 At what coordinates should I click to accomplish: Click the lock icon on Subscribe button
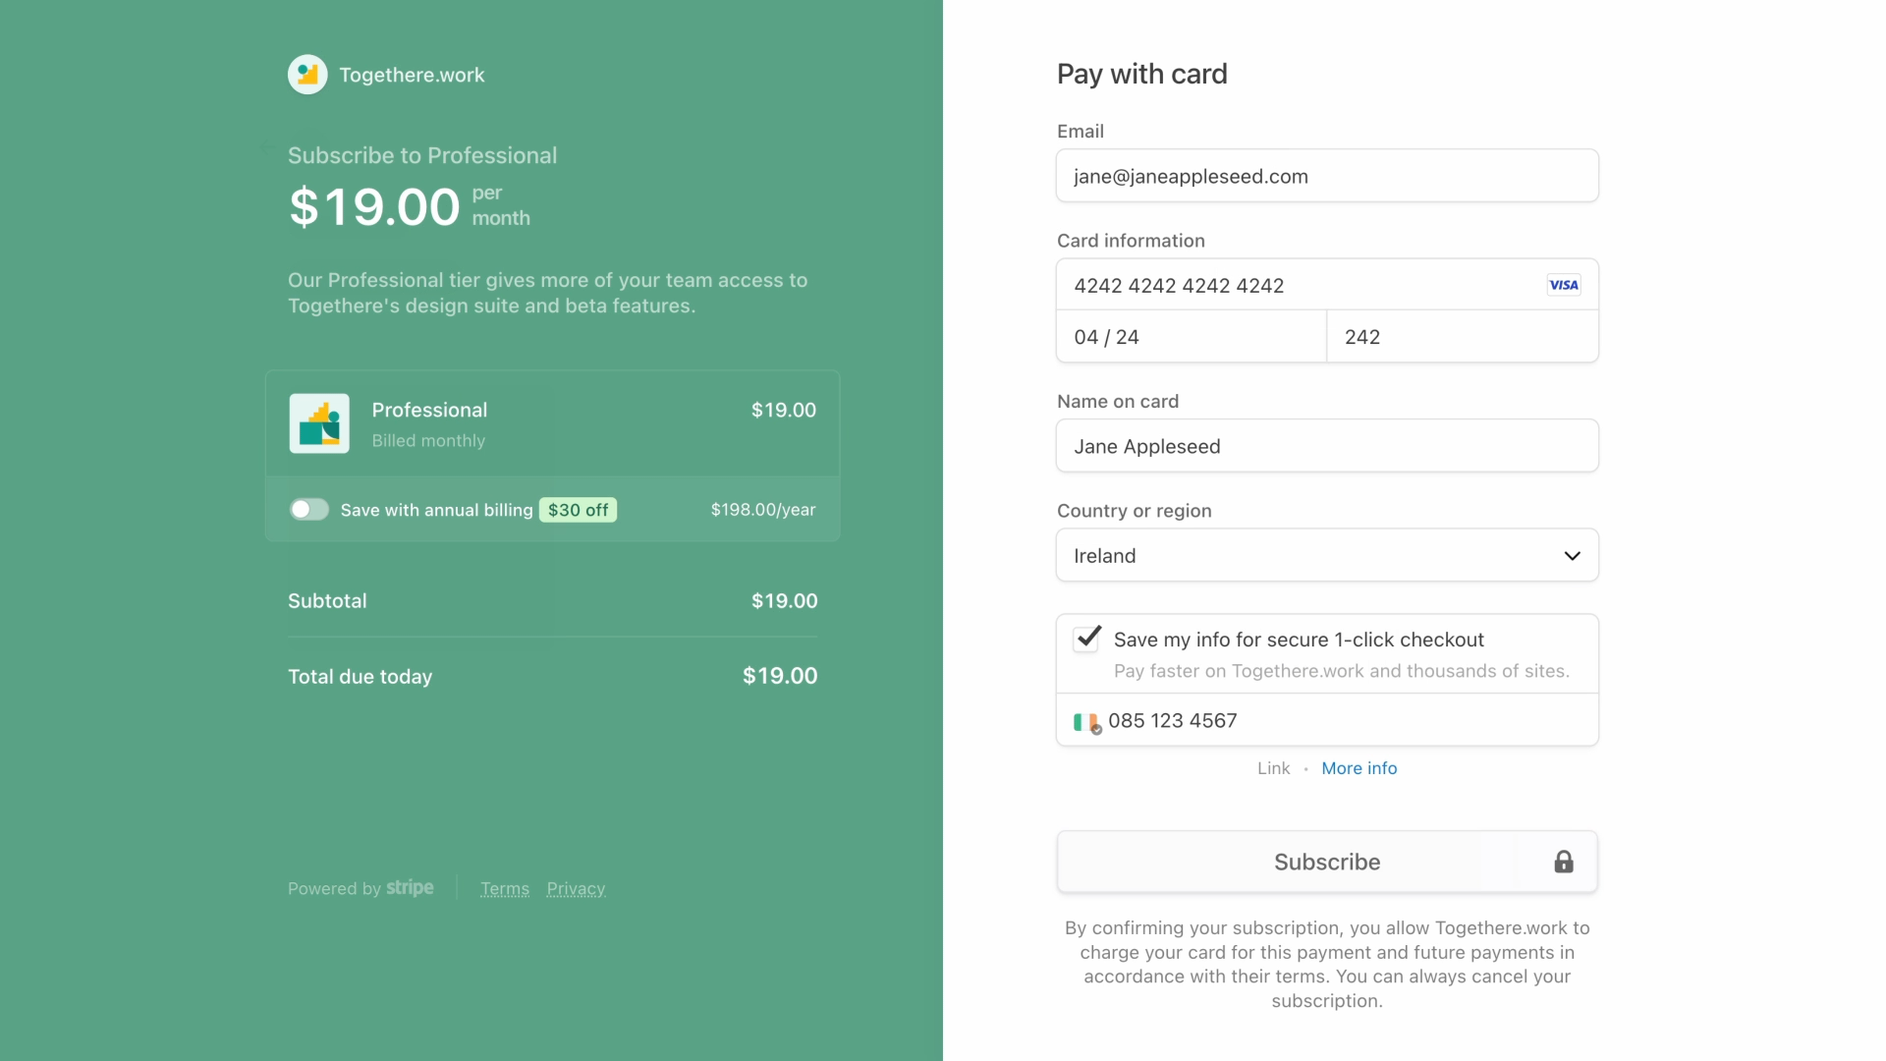(1564, 862)
